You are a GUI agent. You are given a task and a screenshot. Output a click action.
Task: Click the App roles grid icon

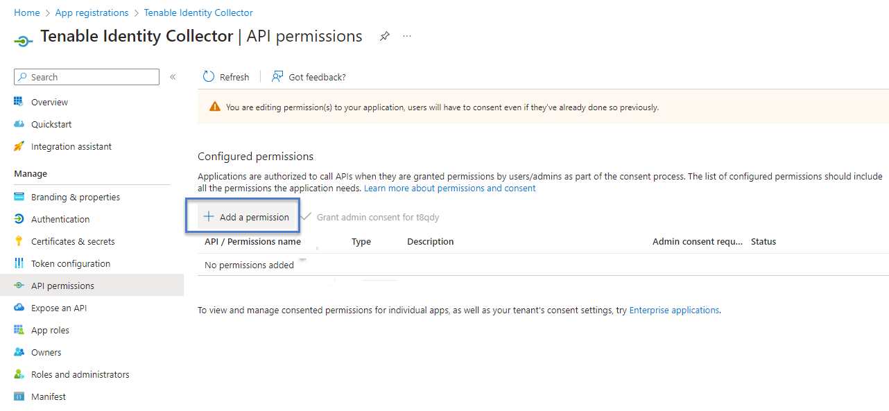pyautogui.click(x=19, y=330)
